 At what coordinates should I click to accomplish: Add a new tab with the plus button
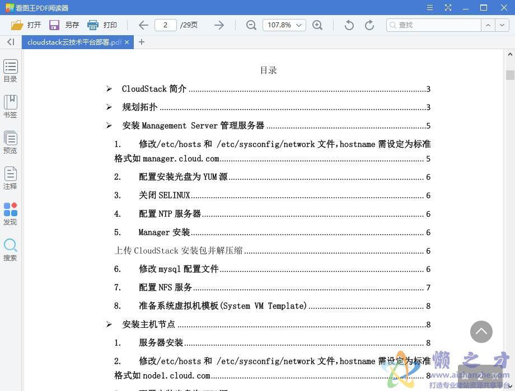142,42
